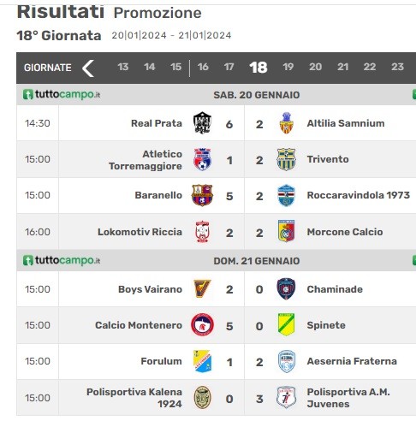Click the Morcone Calcio team name
This screenshot has width=416, height=421.
[x=345, y=232]
